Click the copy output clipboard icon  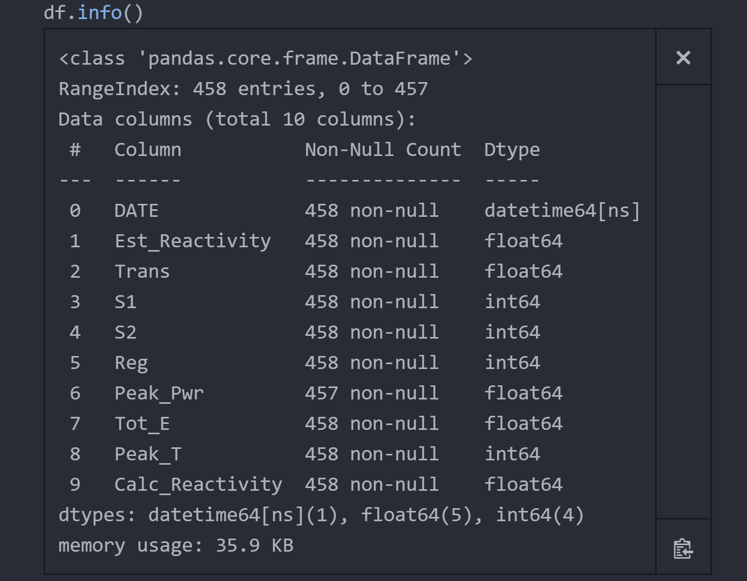click(x=683, y=548)
